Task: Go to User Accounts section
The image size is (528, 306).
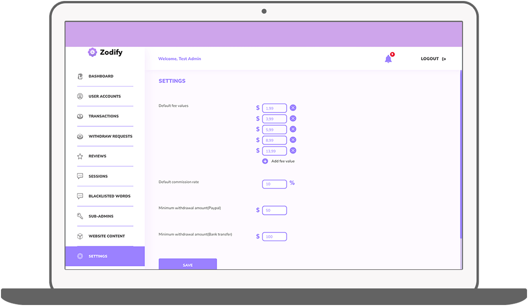Action: (105, 96)
